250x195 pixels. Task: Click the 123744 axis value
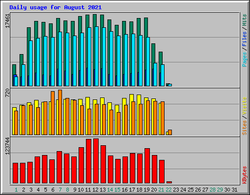pos(7,146)
